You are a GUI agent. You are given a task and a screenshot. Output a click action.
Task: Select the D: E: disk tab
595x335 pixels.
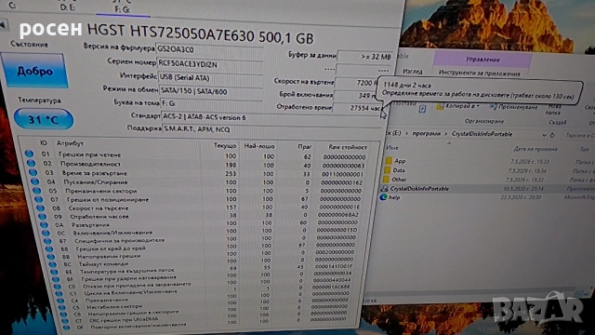click(x=68, y=7)
